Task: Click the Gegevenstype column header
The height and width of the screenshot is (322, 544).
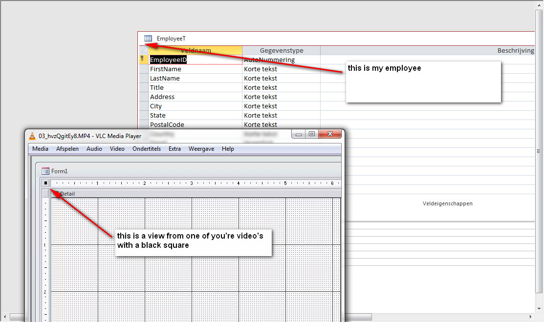Action: [x=282, y=51]
